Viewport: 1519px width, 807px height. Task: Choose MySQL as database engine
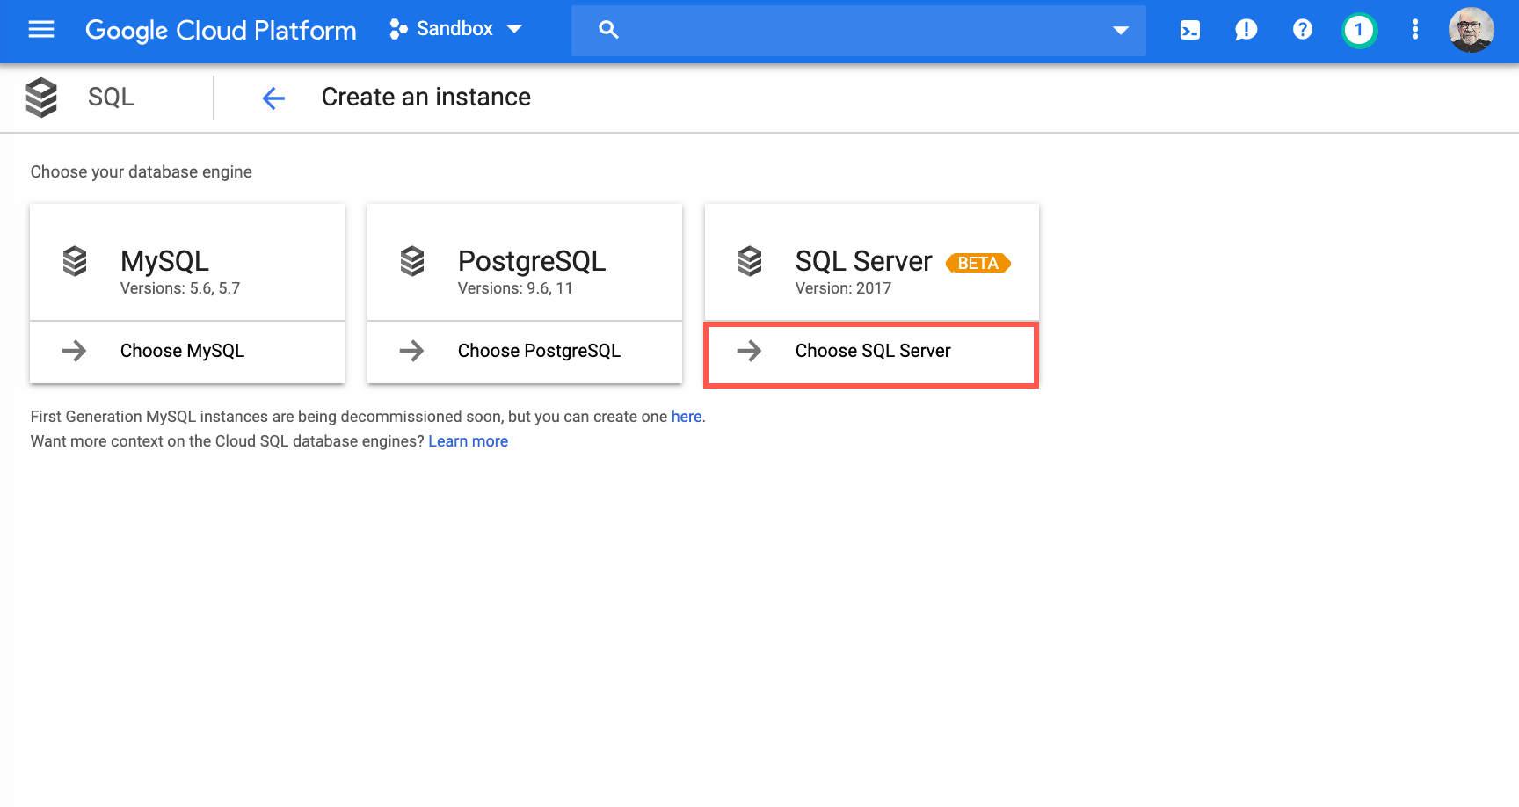(182, 352)
